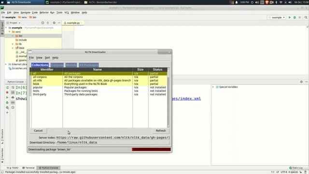Switch to Corpora tab in NLTK Downloader
309x174 pixels.
[57, 65]
